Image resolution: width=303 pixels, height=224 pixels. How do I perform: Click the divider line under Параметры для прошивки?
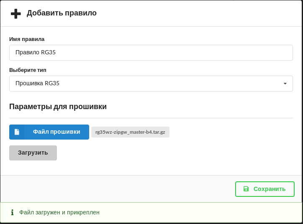[151, 118]
